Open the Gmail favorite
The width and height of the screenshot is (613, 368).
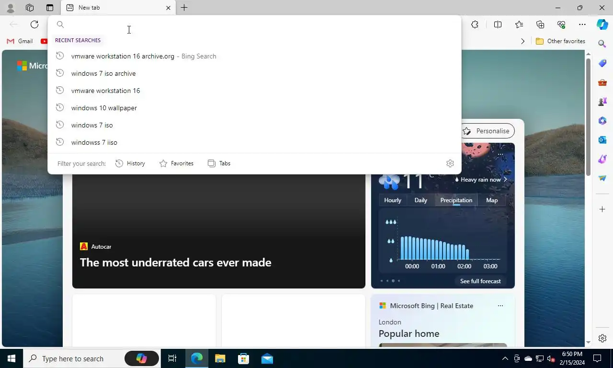(x=20, y=41)
